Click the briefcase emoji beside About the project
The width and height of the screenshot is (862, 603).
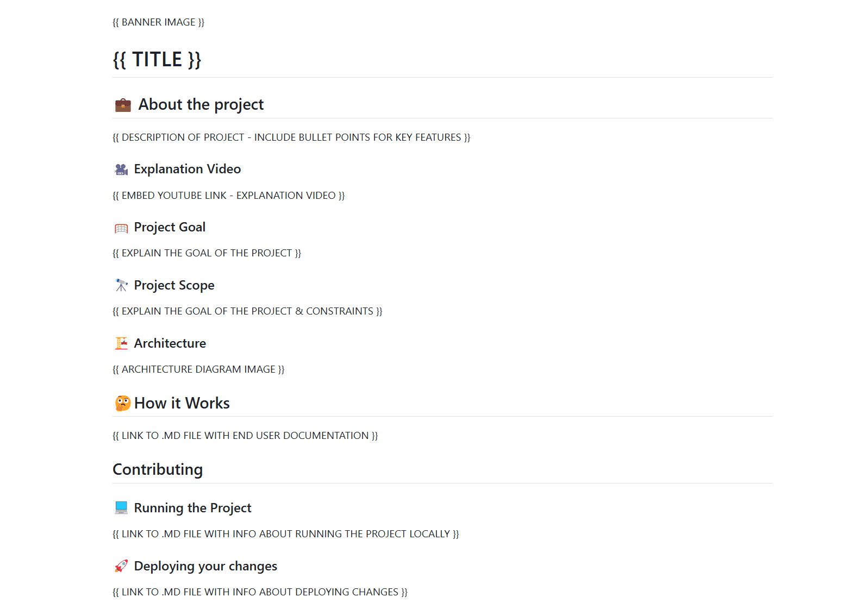(123, 105)
